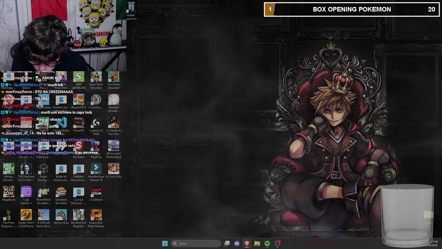This screenshot has height=249, width=442.
Task: Click the 'morfi non scrivere in caps lock' message
Action: point(66,112)
